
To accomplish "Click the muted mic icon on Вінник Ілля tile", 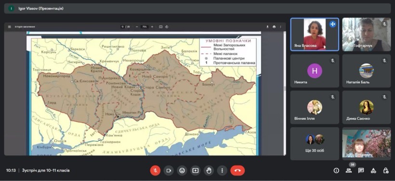I will click(332, 97).
